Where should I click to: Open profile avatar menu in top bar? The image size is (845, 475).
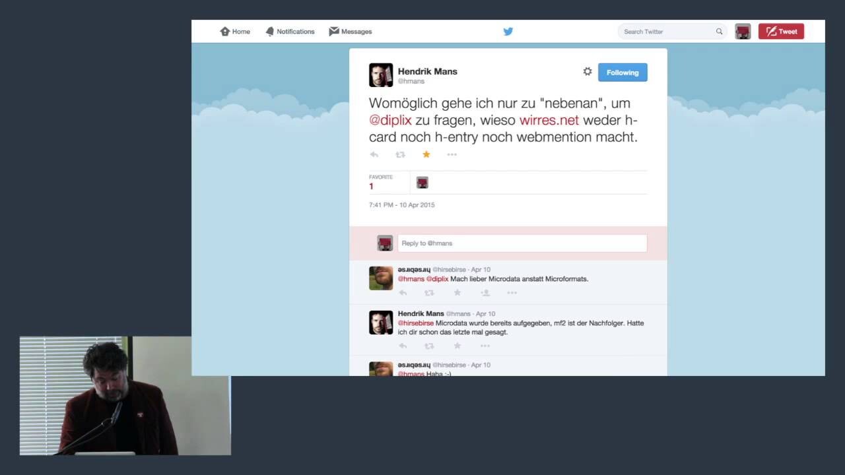[x=743, y=32]
